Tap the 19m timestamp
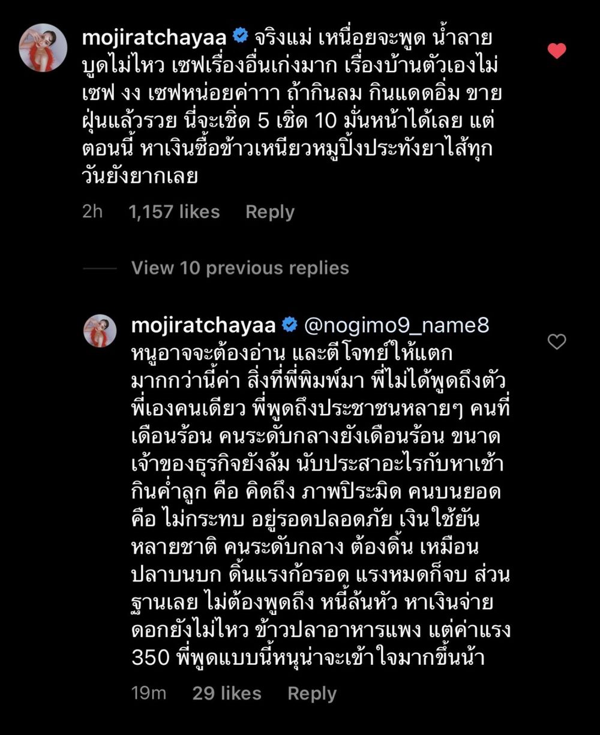Image resolution: width=600 pixels, height=735 pixels. coord(149,694)
